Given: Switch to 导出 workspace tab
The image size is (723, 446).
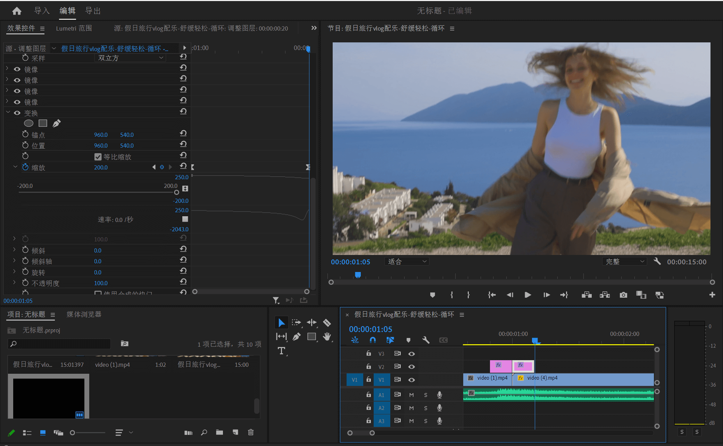Looking at the screenshot, I should (x=93, y=11).
